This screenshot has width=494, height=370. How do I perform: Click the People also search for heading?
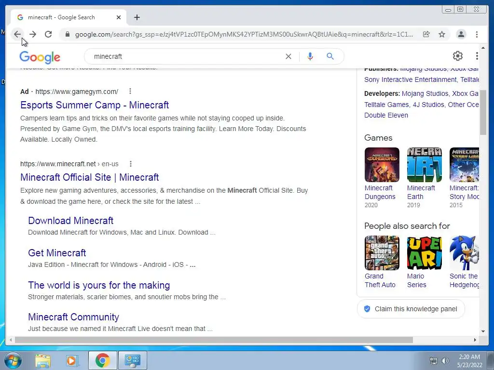407,226
